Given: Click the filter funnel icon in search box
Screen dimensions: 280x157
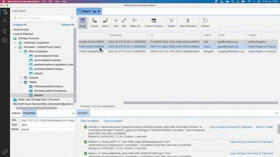Looking at the screenshot, I should (x=72, y=18).
